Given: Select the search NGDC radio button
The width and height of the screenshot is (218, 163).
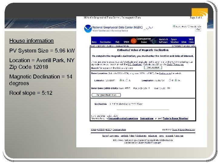Looking at the screenshot, I should (174, 26).
